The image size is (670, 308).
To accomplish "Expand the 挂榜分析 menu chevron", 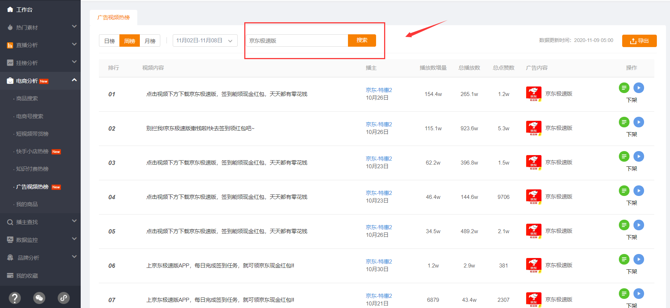I will point(74,62).
